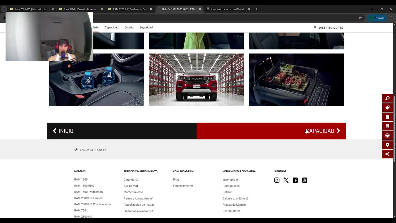The image size is (396, 223).
Task: Open the truck bed with apple crates photo
Action: [296, 80]
